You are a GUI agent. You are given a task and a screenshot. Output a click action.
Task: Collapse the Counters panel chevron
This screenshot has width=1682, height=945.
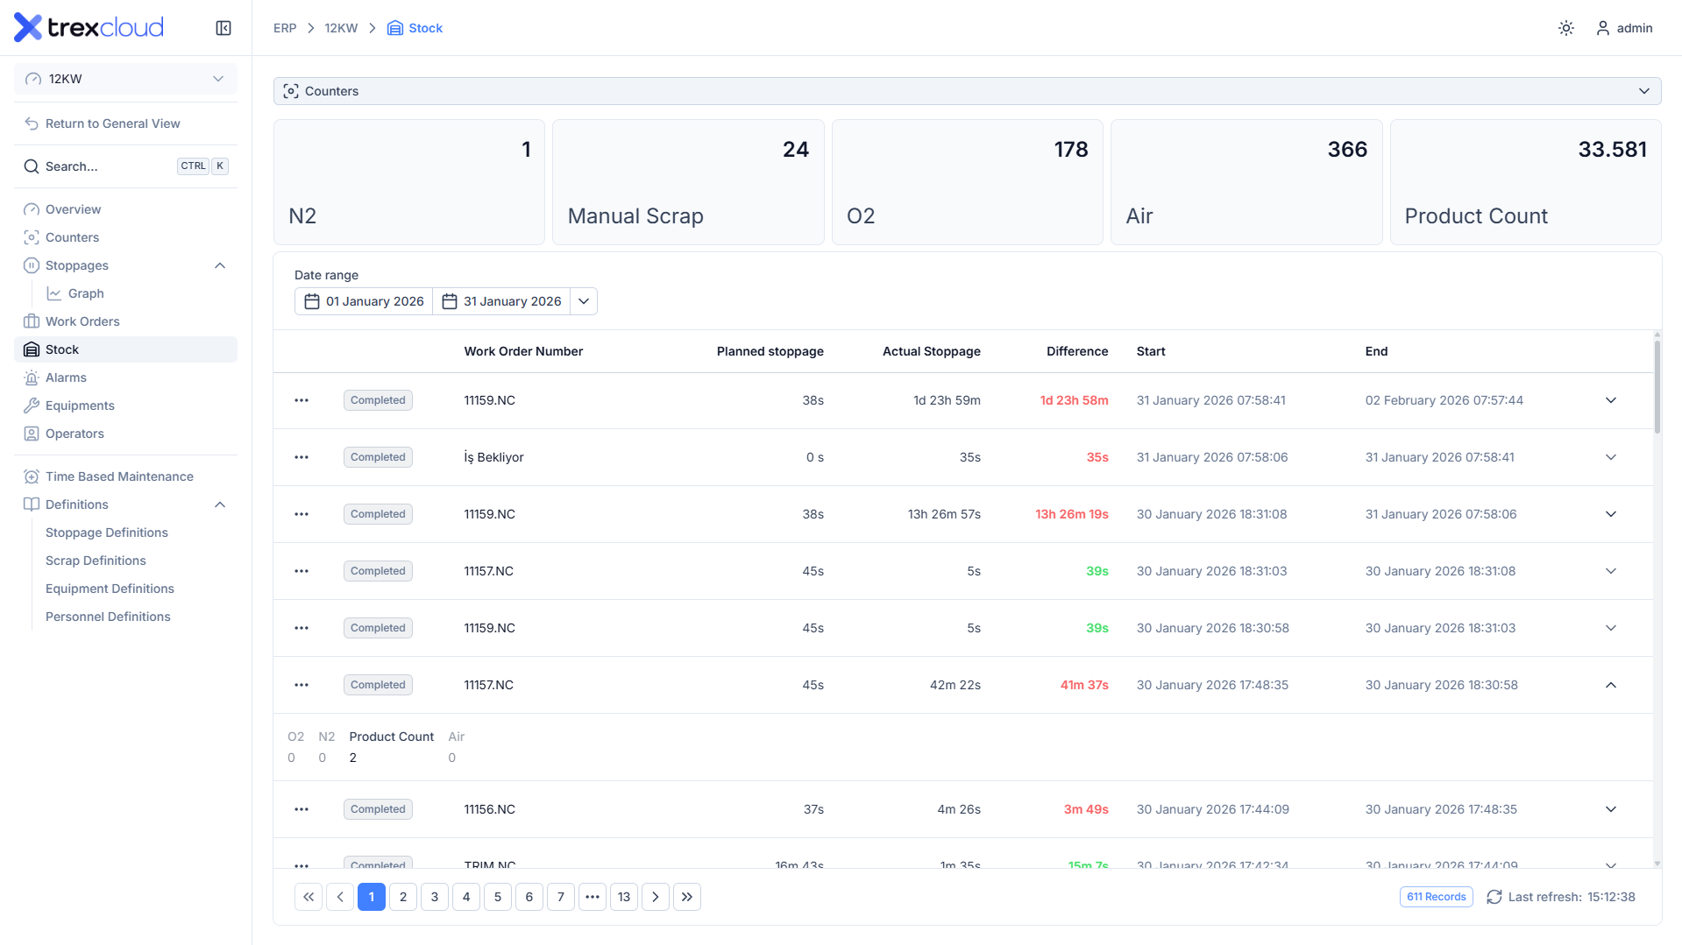(x=1644, y=91)
